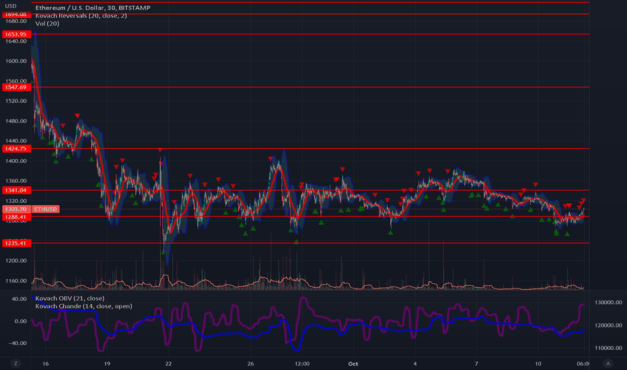Select the Kovach Chande indicator legend
This screenshot has height=370, width=627.
83,306
